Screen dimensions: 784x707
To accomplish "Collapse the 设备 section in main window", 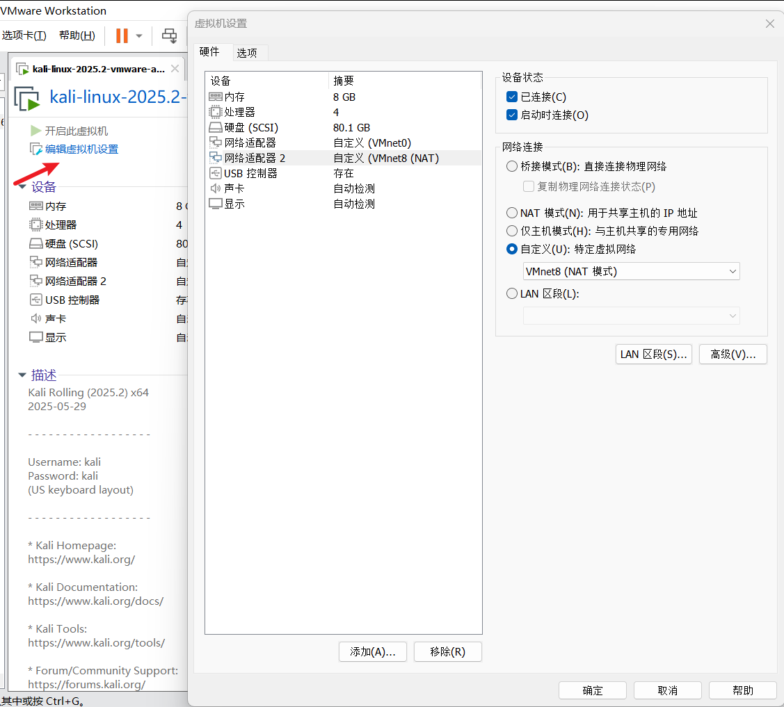I will (x=22, y=187).
